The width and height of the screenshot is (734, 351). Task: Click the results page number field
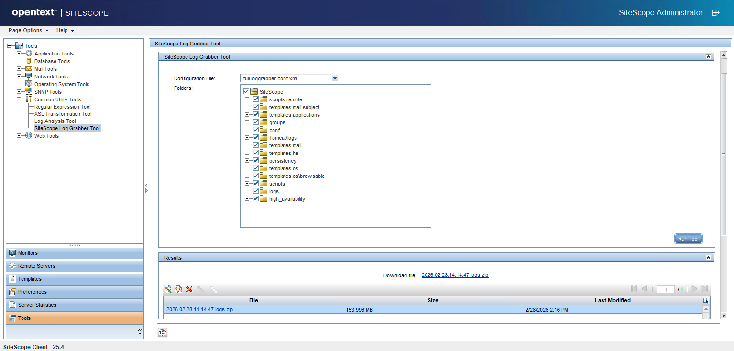(x=666, y=289)
